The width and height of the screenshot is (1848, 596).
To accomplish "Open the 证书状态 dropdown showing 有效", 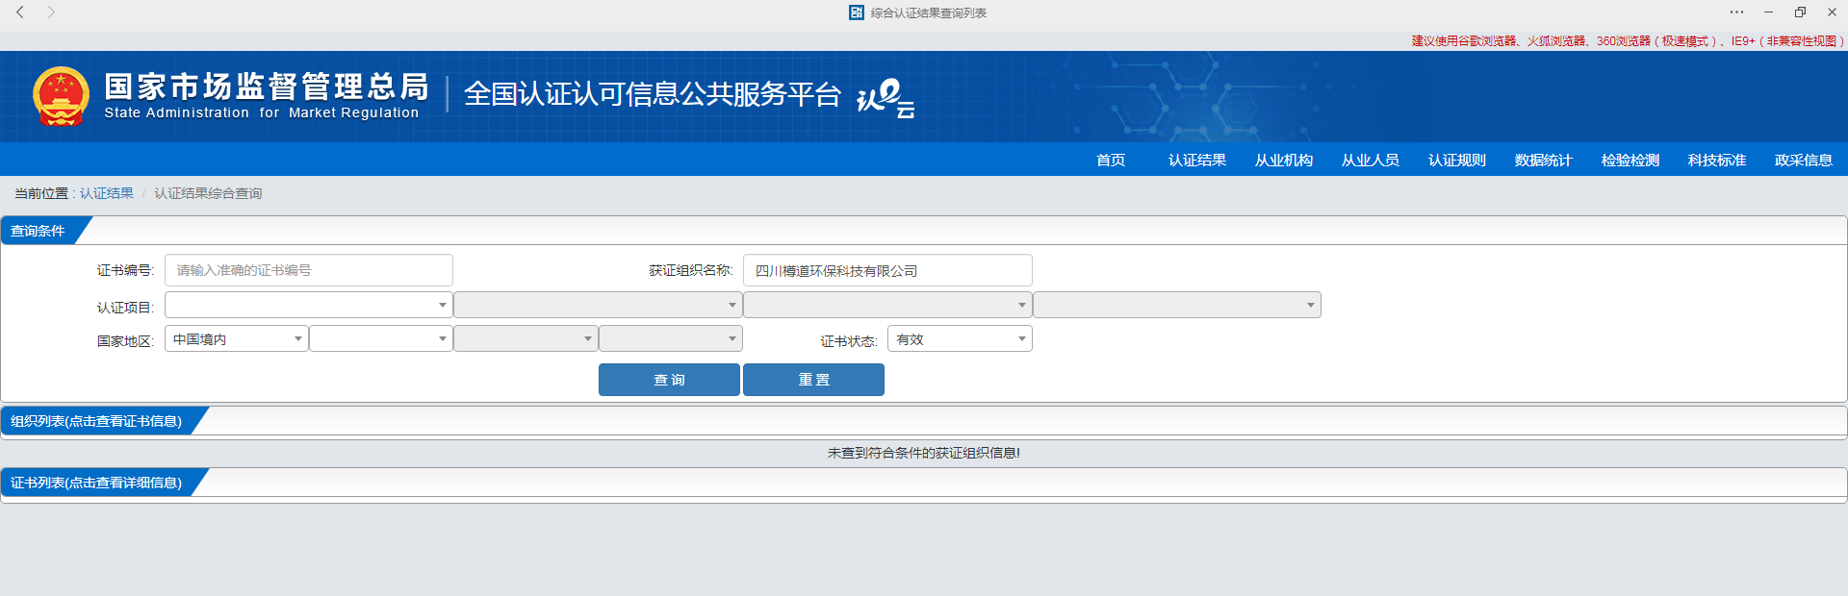I will 960,338.
